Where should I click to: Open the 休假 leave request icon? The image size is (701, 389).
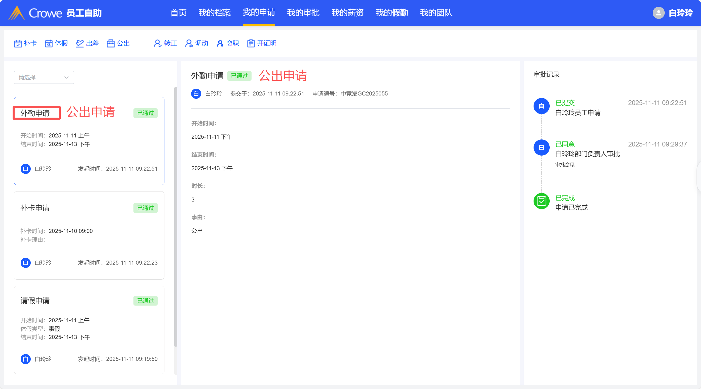point(49,43)
